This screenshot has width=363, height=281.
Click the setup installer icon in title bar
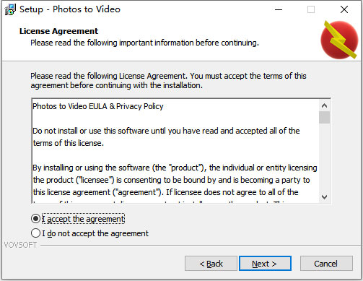tap(10, 9)
